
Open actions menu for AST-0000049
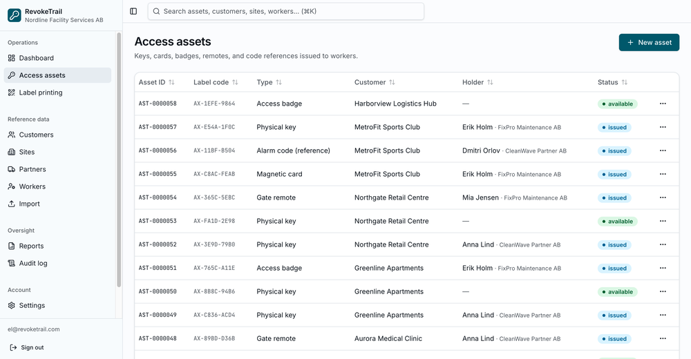coord(663,315)
